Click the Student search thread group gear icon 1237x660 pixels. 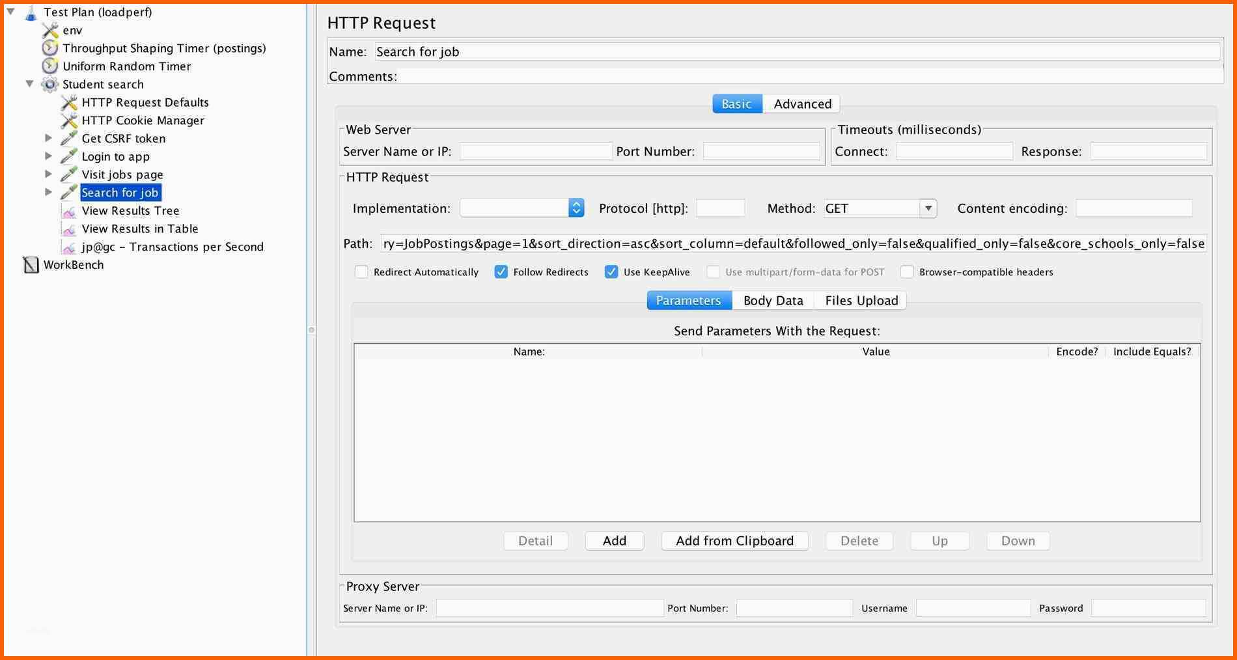50,85
